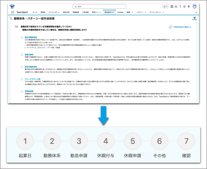Expand the chevron next to 稟議 tab

[132, 12]
